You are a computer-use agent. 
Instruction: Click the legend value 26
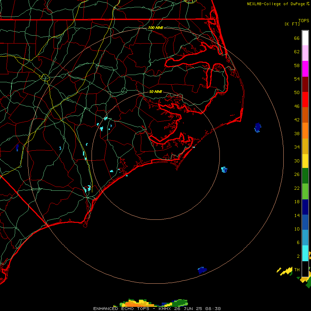click(297, 175)
